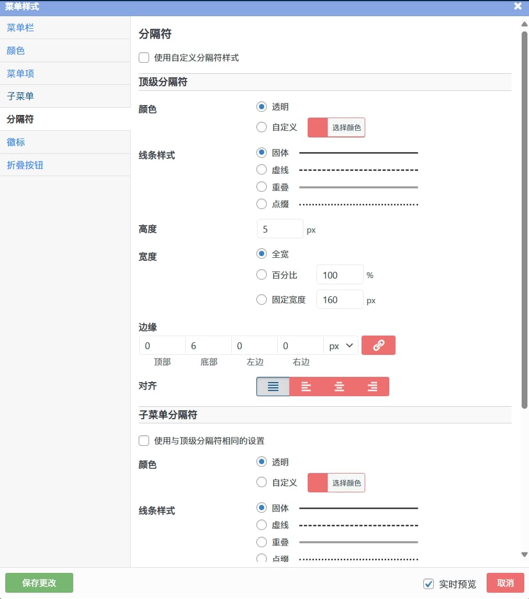Select the align center icon
The width and height of the screenshot is (529, 599).
[339, 387]
